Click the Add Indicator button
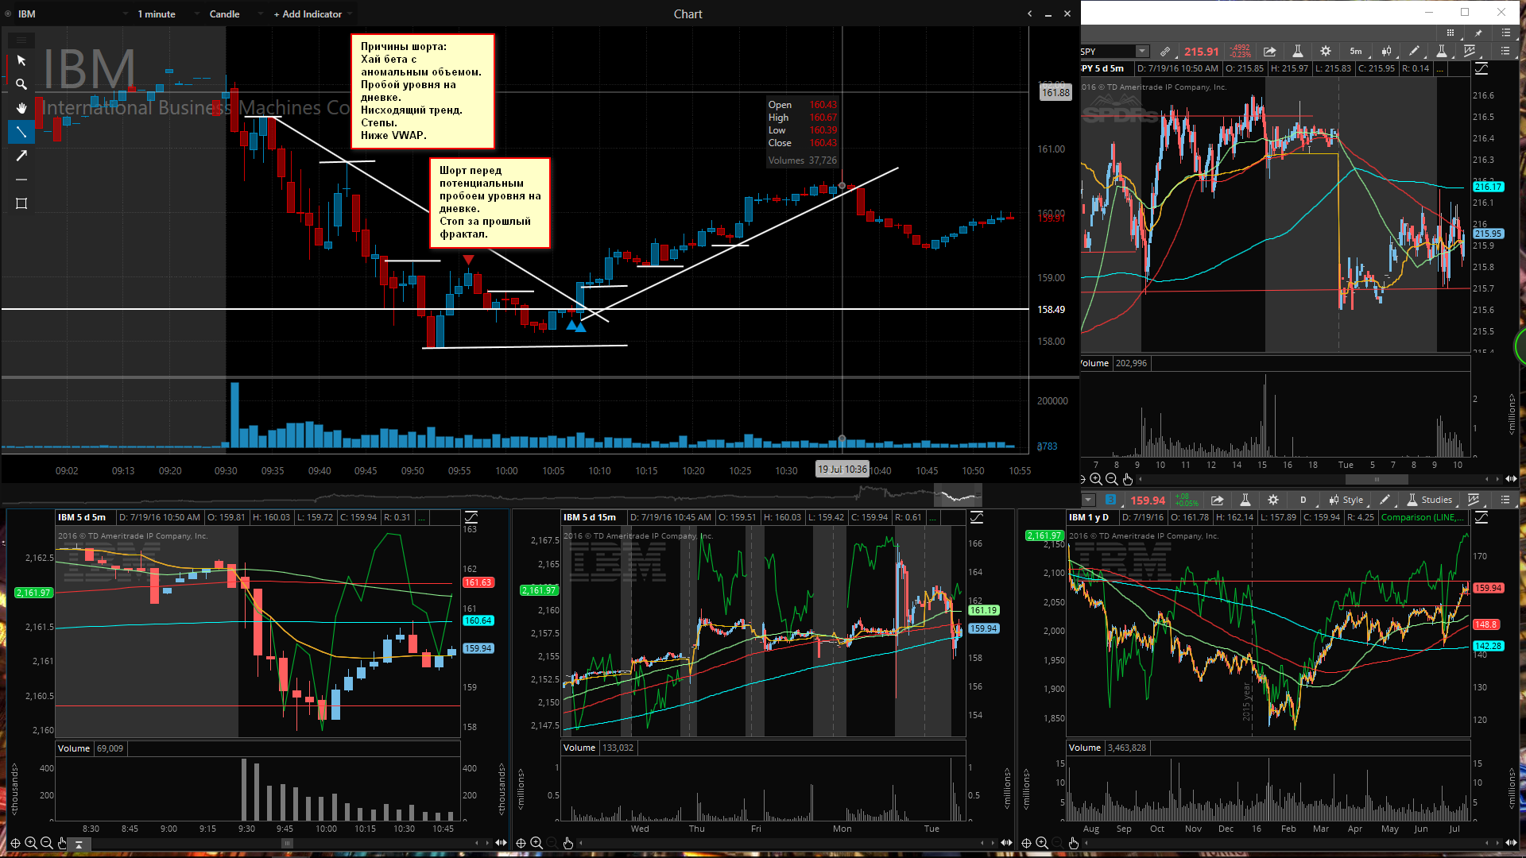The image size is (1526, 858). (312, 14)
